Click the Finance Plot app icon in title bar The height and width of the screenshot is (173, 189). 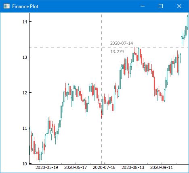(6, 6)
